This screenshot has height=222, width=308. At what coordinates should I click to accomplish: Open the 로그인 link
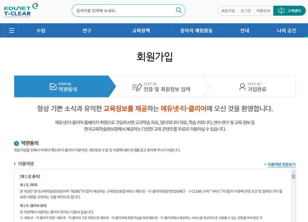(246, 11)
